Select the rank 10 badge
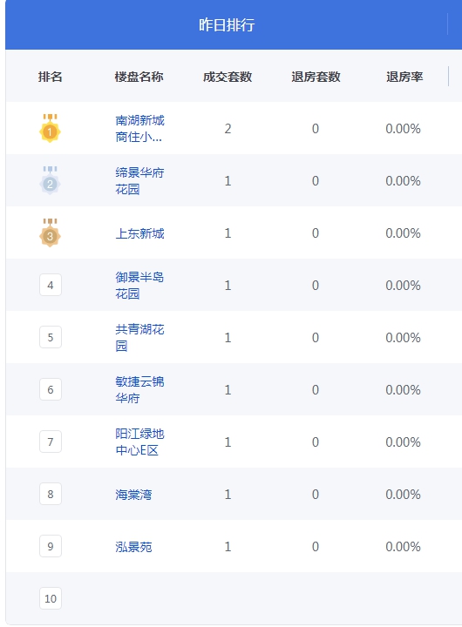The width and height of the screenshot is (462, 627). tap(51, 598)
